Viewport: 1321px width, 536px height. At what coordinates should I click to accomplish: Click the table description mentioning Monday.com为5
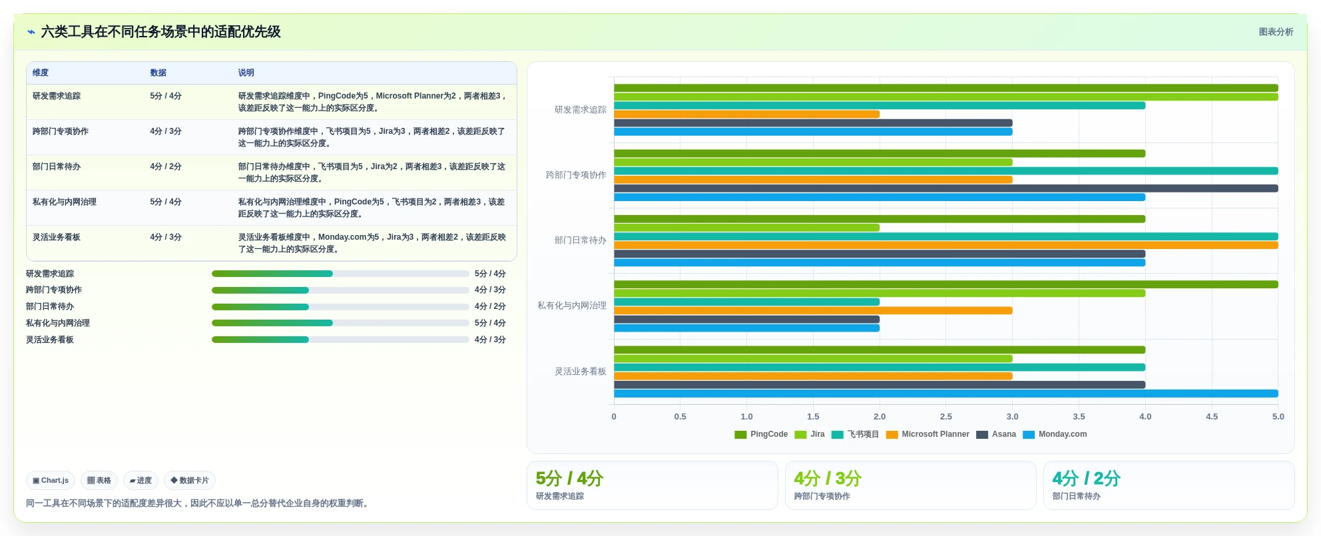coord(373,243)
